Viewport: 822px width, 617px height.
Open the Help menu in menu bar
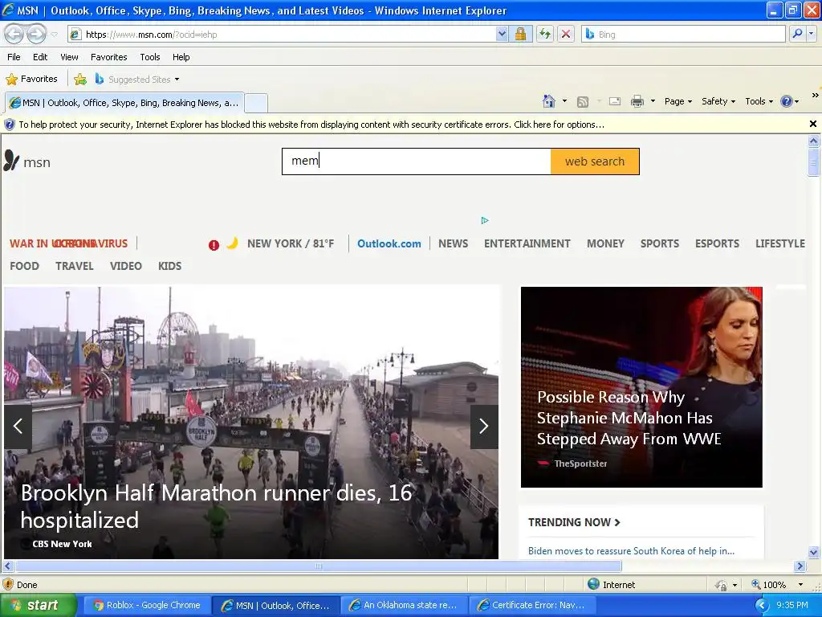click(181, 57)
